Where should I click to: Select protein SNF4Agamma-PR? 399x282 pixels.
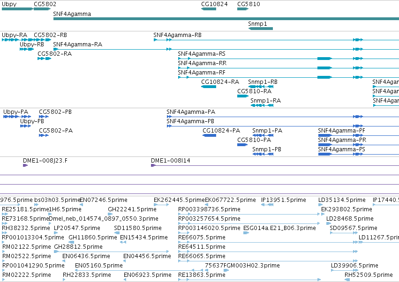pyautogui.click(x=342, y=140)
